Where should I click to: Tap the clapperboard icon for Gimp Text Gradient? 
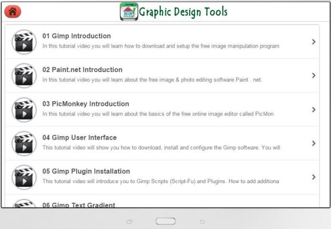click(x=24, y=204)
